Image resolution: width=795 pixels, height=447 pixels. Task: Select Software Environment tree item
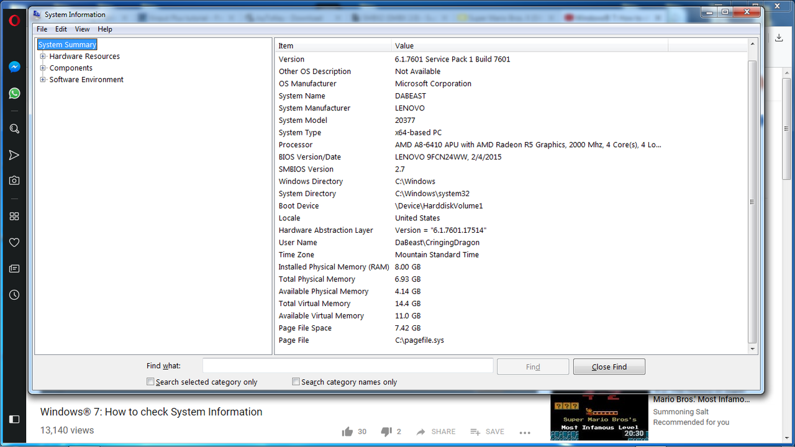86,79
